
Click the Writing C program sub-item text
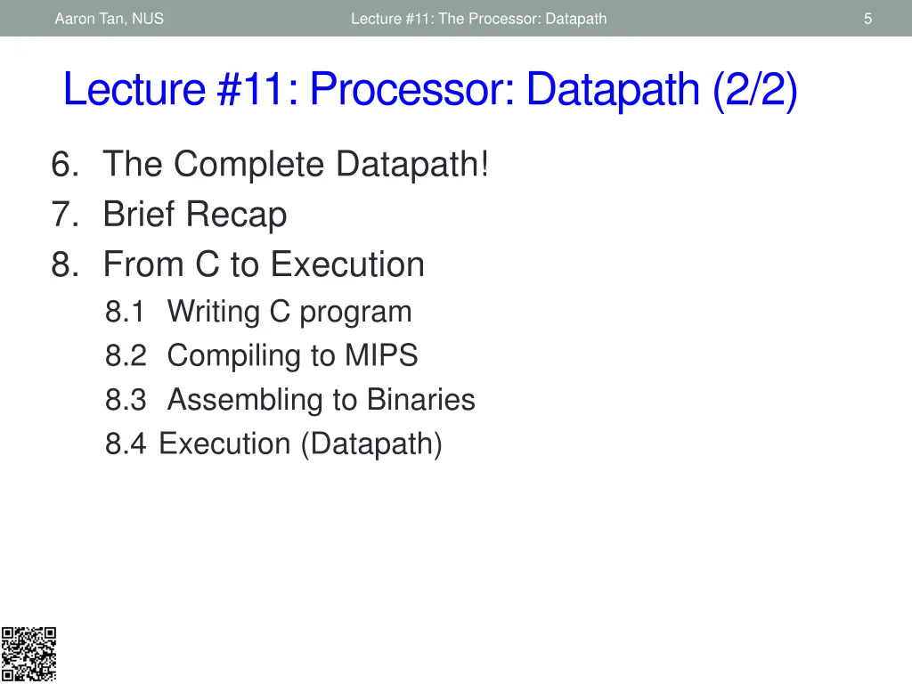click(x=289, y=312)
